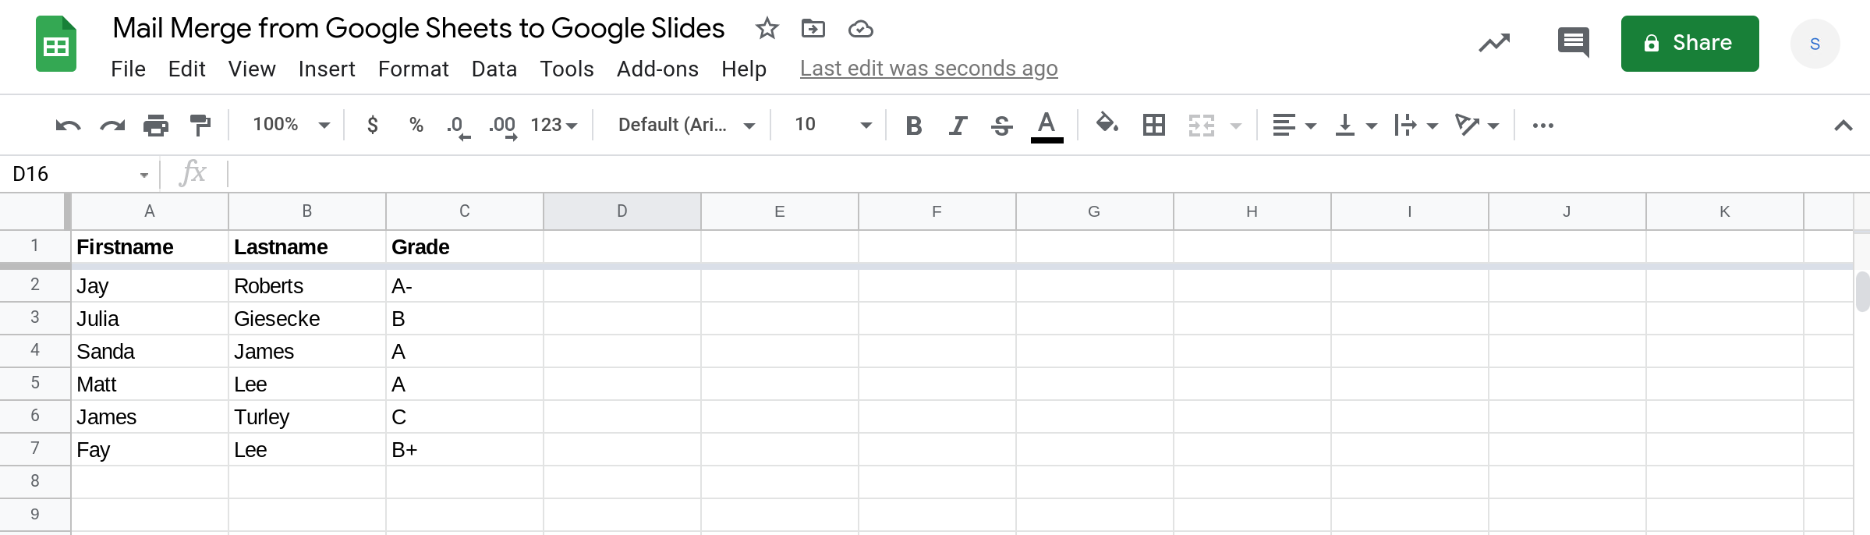Go to Sheets home via logo

click(x=56, y=44)
